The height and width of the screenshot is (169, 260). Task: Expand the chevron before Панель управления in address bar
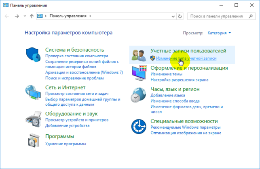tap(46, 16)
